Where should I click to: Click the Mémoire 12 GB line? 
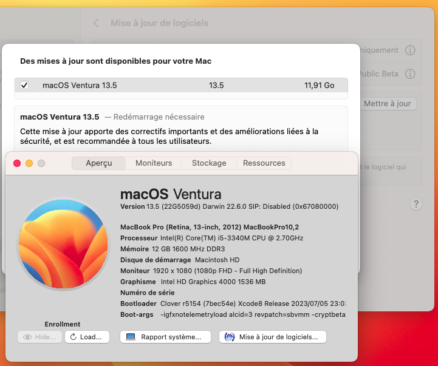pos(173,249)
